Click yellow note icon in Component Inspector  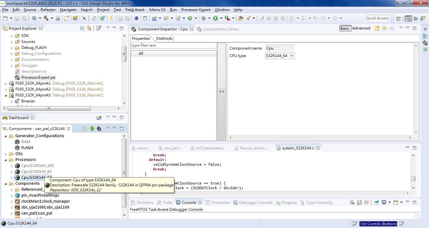point(377,28)
